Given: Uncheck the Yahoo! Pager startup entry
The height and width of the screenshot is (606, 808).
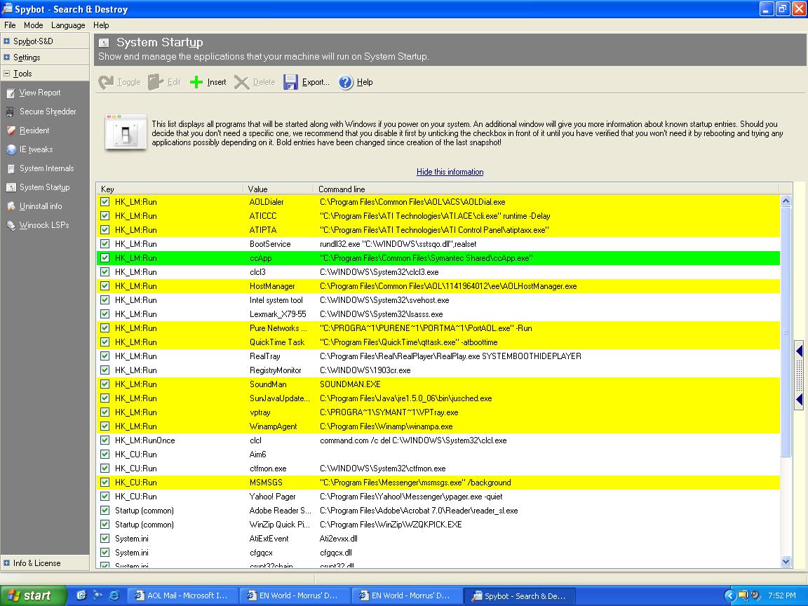Looking at the screenshot, I should 105,497.
